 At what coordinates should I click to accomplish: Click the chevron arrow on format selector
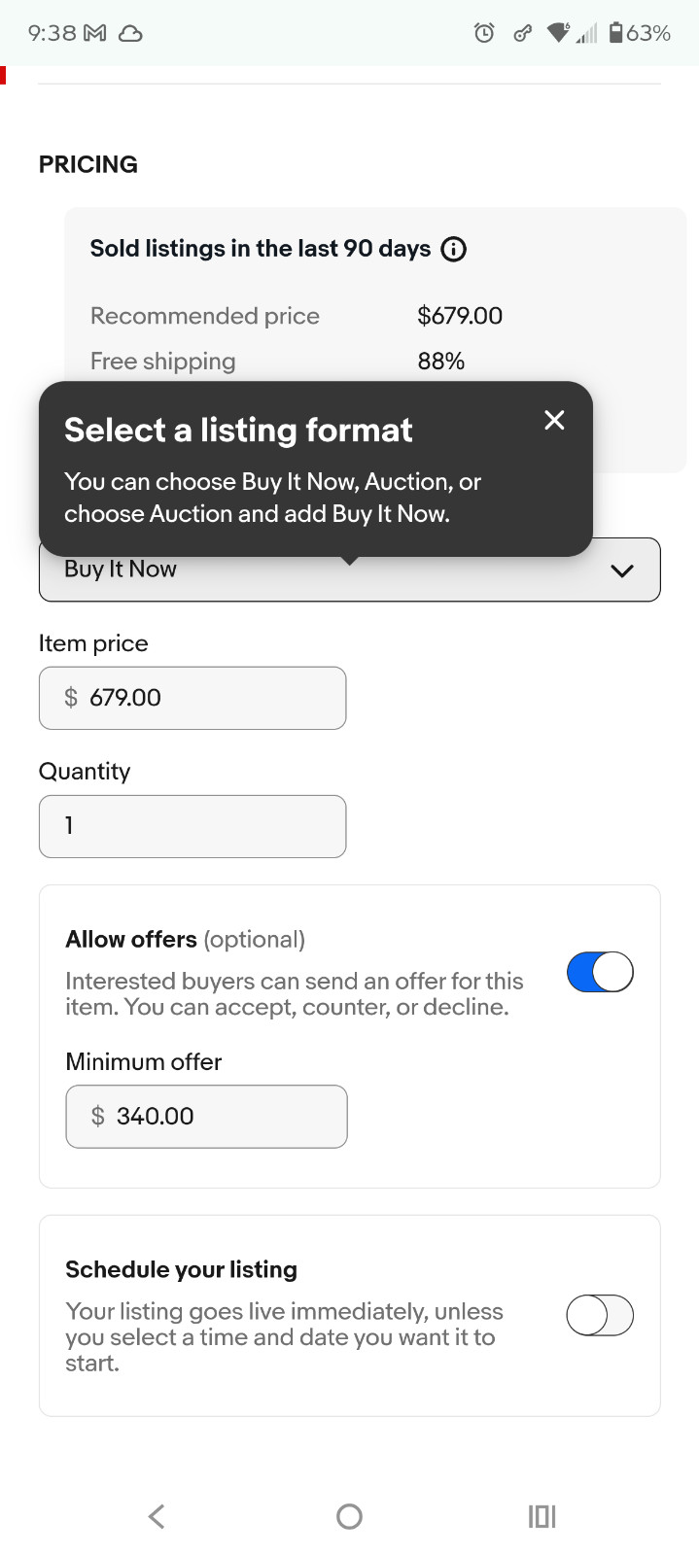point(622,570)
